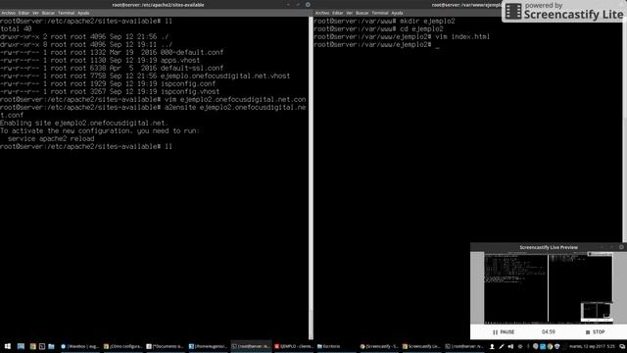This screenshot has width=627, height=353.
Task: Switch to Screencastify - S... taskbar window
Action: tap(379, 346)
